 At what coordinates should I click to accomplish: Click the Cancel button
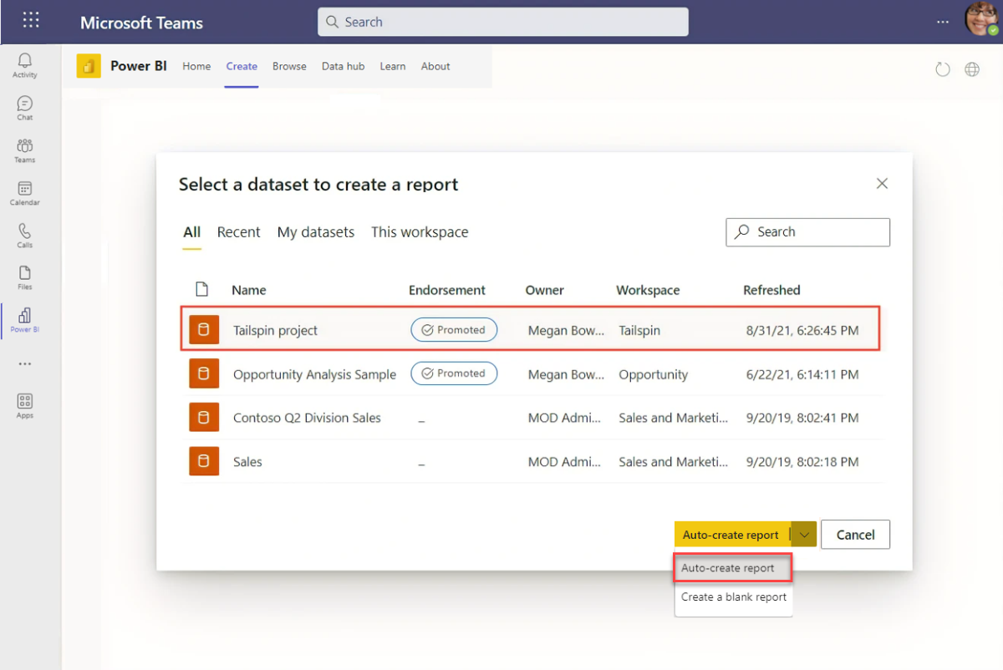(855, 535)
